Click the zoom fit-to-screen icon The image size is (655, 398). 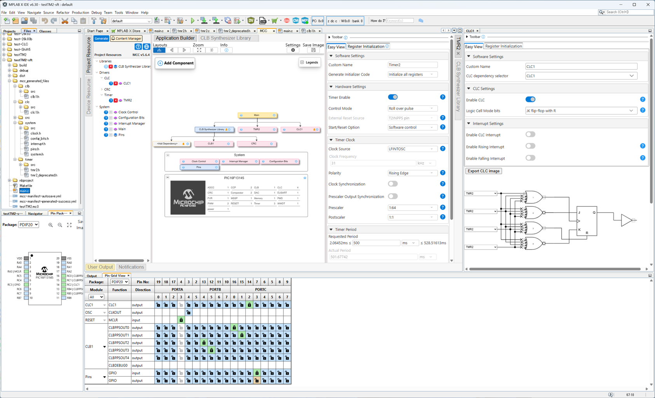pyautogui.click(x=199, y=50)
